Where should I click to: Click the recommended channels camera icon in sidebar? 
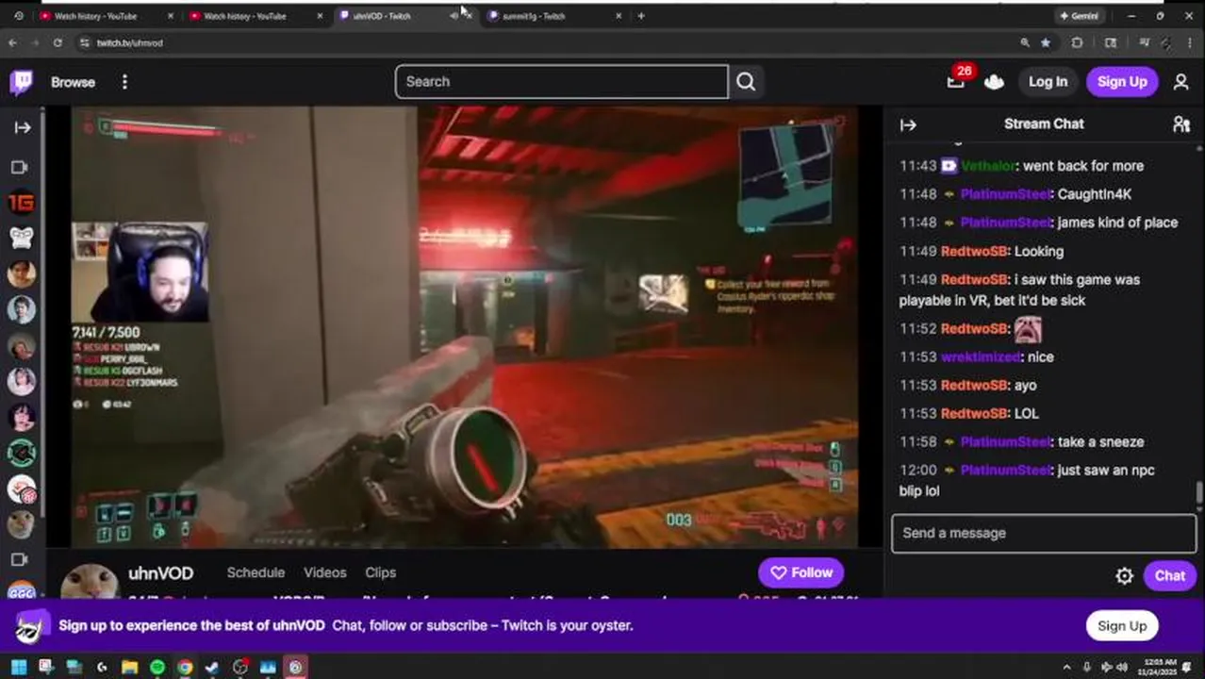click(19, 560)
